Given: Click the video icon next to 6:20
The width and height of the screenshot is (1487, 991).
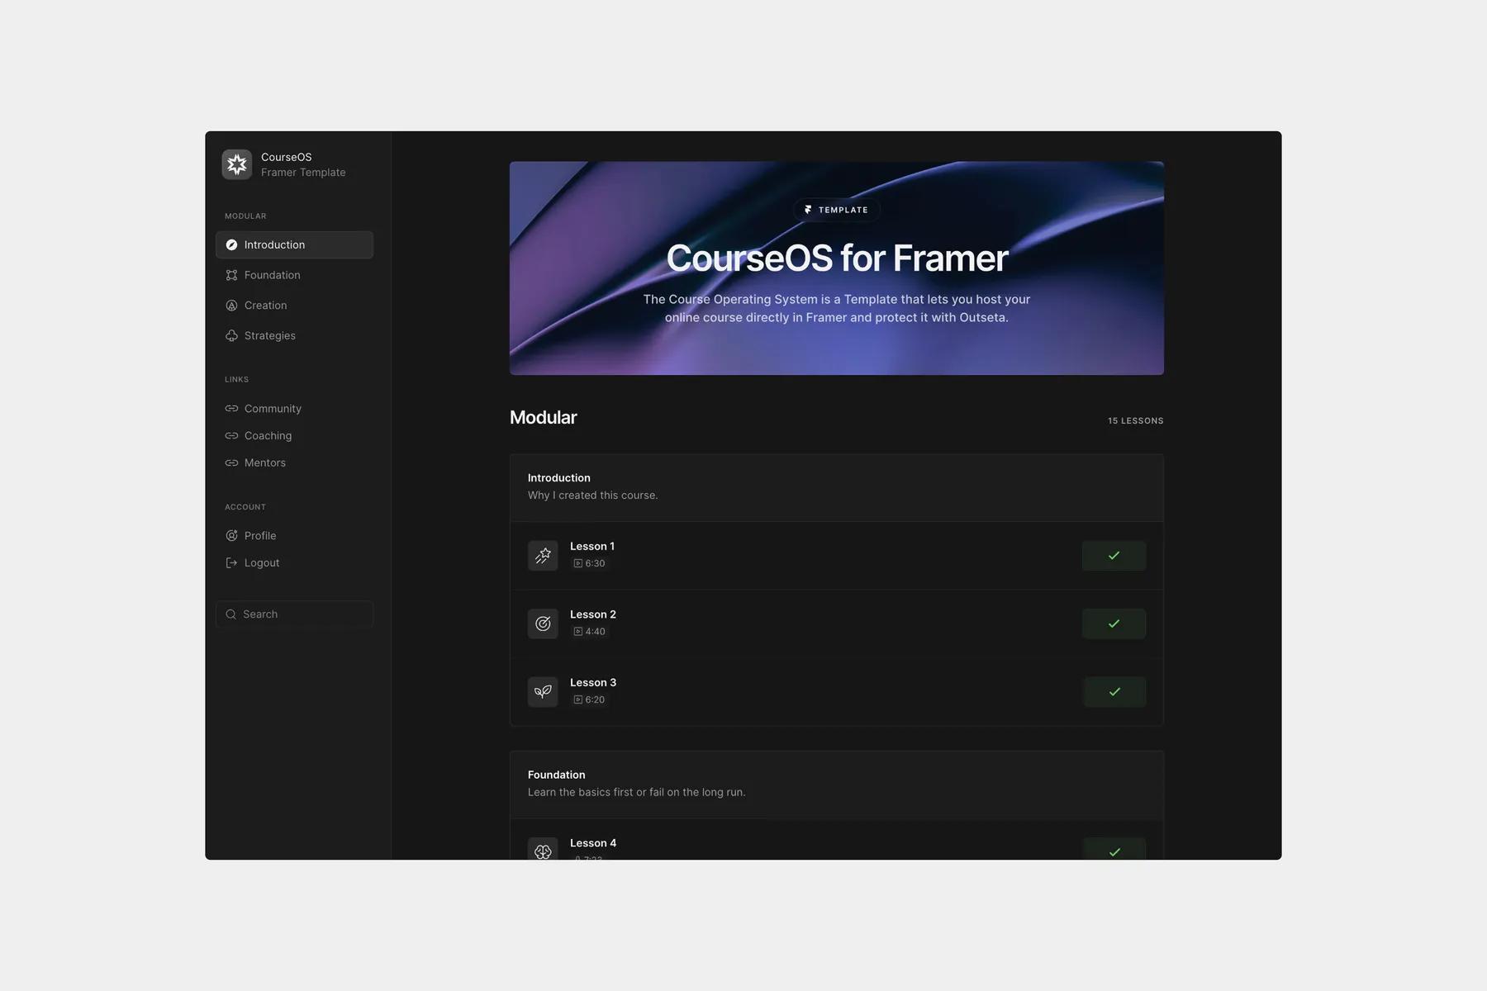Looking at the screenshot, I should [578, 700].
